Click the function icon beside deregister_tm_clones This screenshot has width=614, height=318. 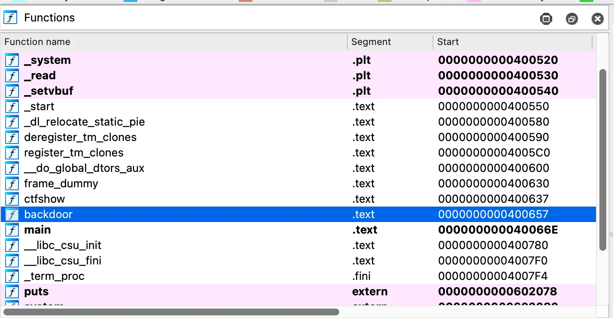coord(12,138)
